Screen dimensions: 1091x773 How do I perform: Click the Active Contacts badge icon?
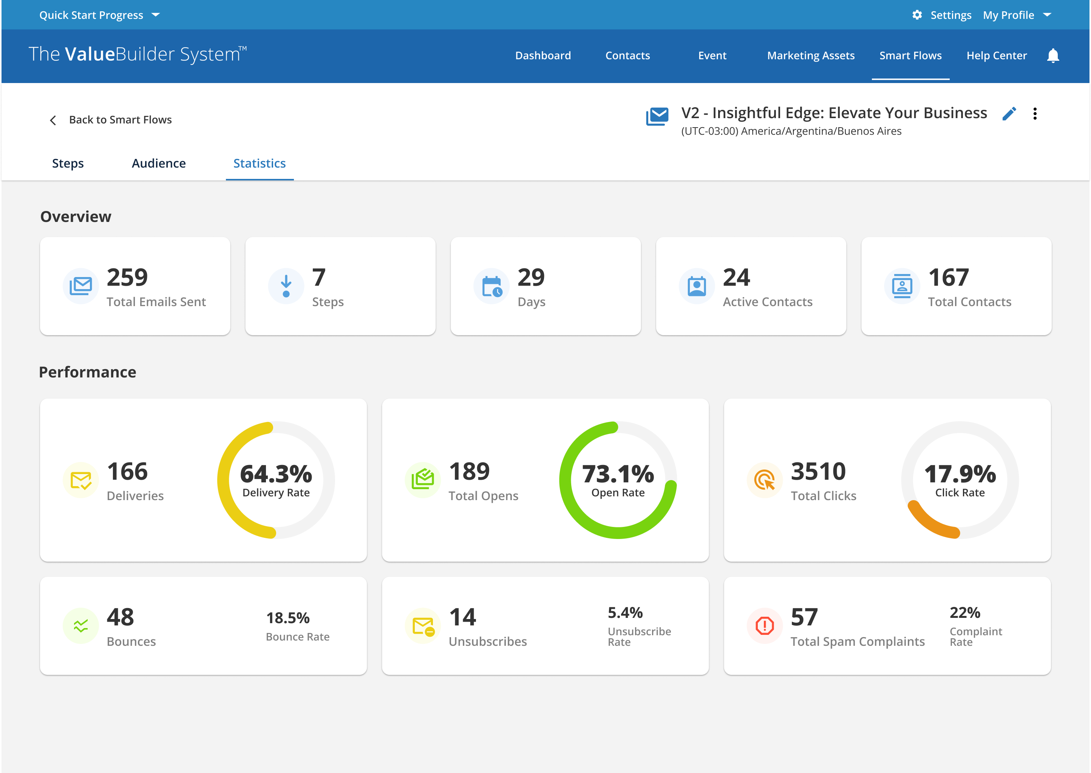click(697, 286)
